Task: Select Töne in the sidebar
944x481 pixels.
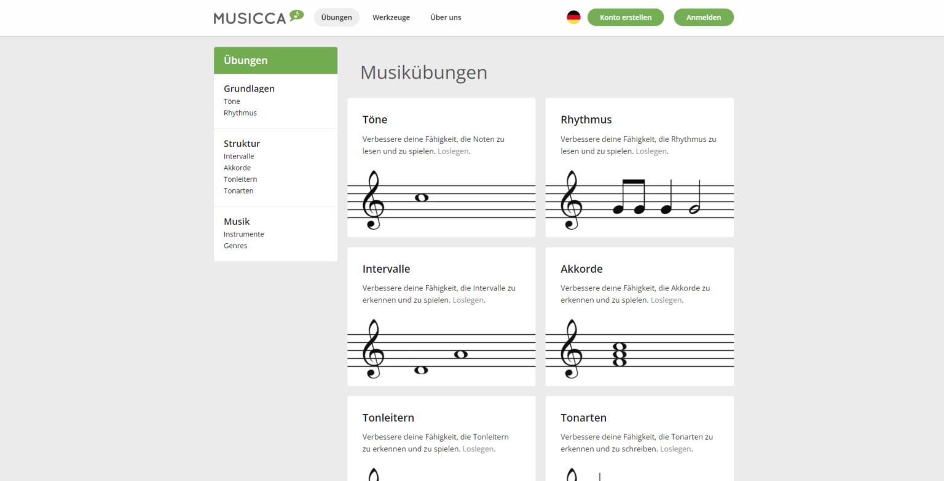Action: [x=232, y=101]
